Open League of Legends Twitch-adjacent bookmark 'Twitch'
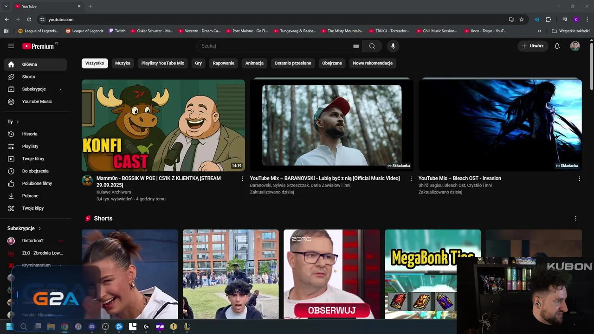 pos(117,31)
